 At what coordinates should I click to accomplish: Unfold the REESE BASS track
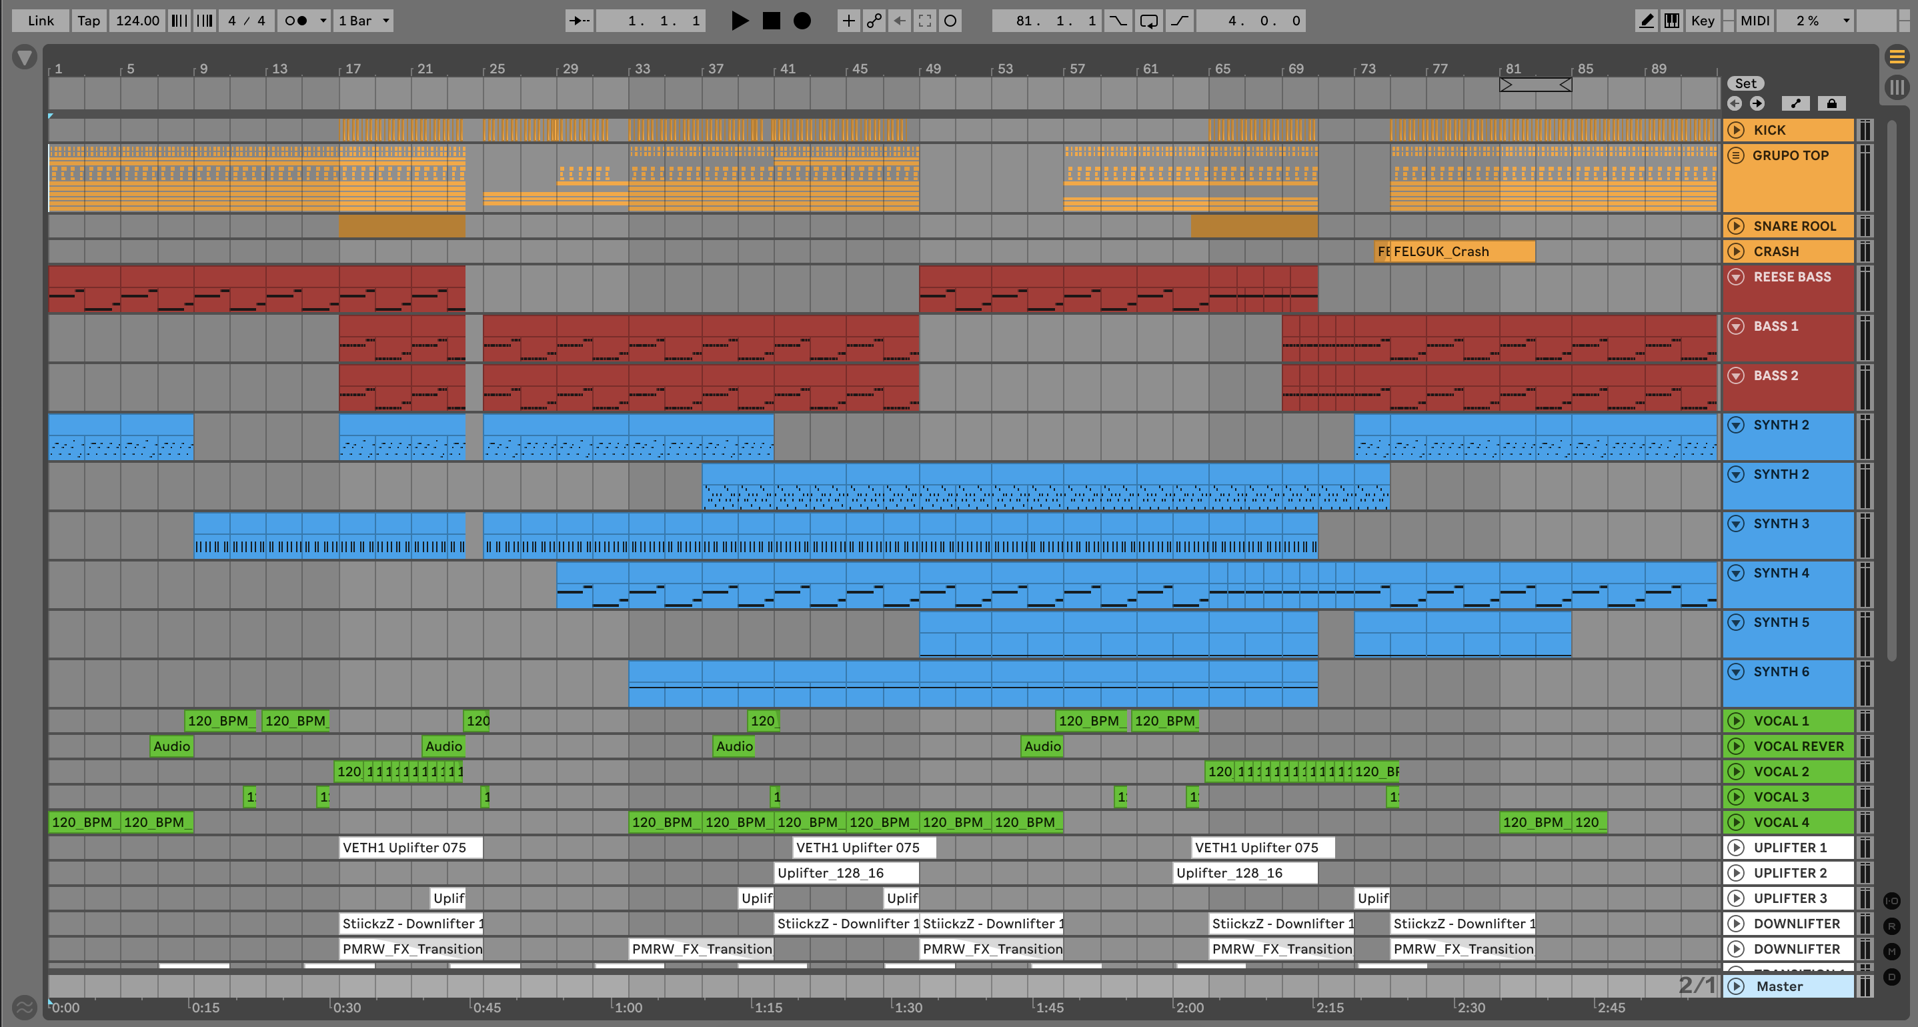1735,277
